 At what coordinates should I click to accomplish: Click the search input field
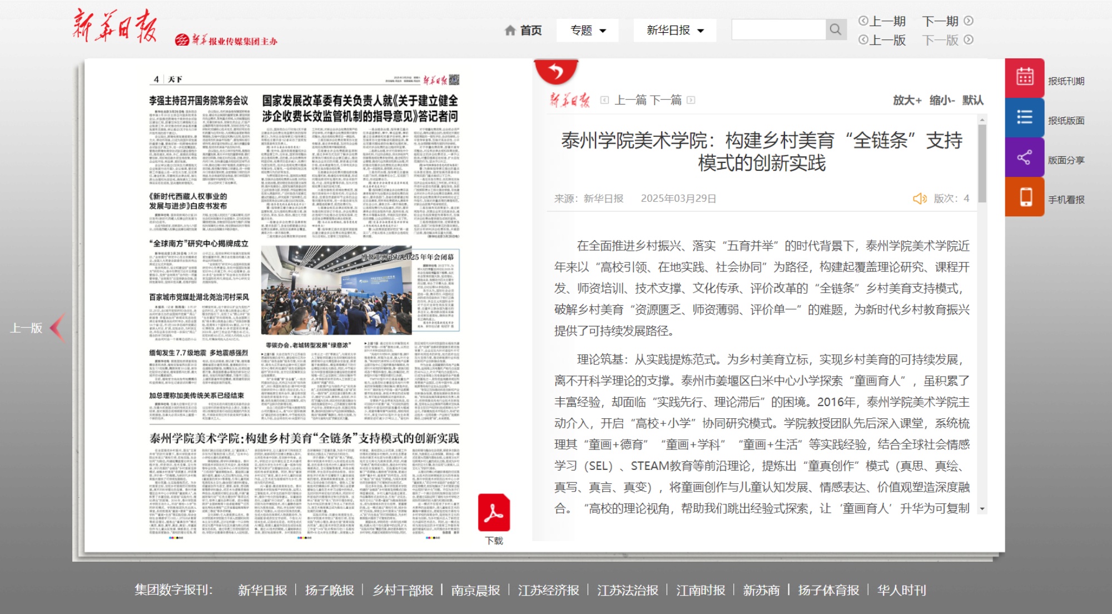[x=778, y=29]
